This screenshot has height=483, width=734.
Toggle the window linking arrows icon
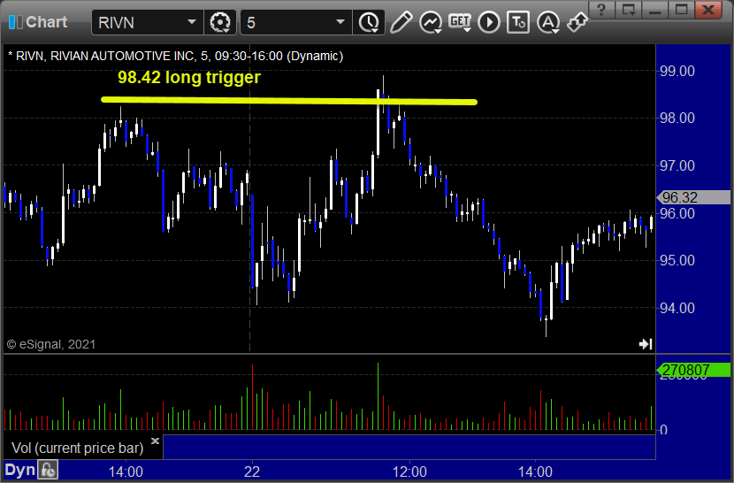coord(577,22)
